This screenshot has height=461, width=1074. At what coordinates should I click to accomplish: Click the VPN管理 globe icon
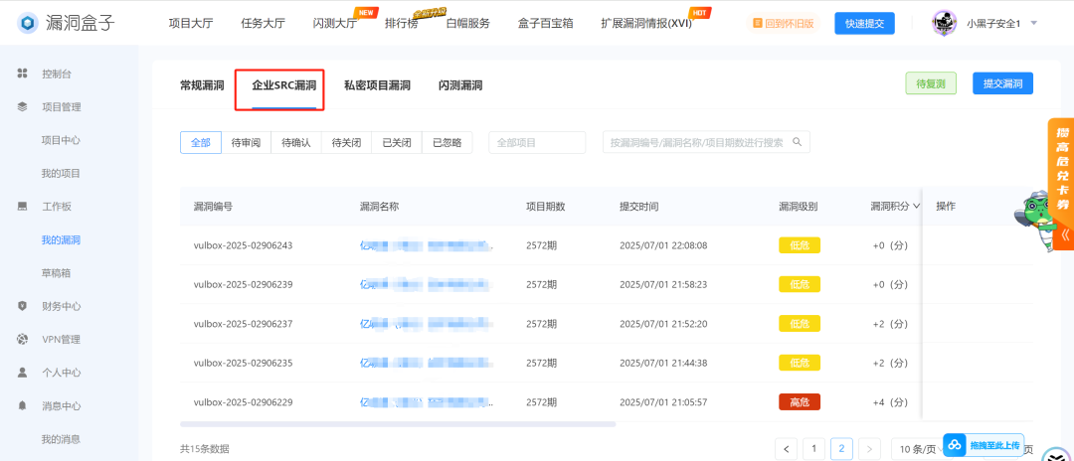[22, 339]
